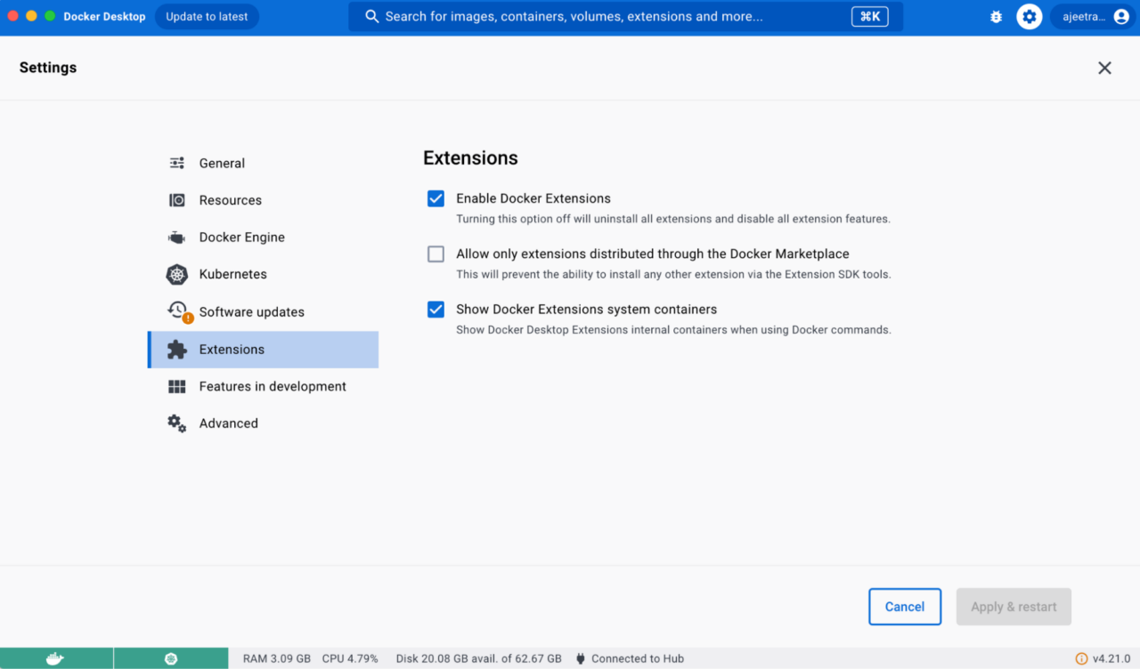Select the Extensions puzzle piece icon
1140x669 pixels.
tap(177, 349)
